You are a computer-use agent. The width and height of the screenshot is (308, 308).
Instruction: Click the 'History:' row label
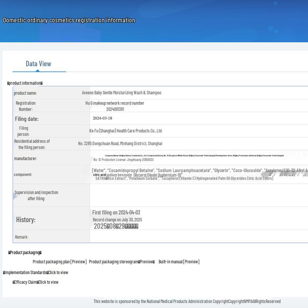[26, 219]
